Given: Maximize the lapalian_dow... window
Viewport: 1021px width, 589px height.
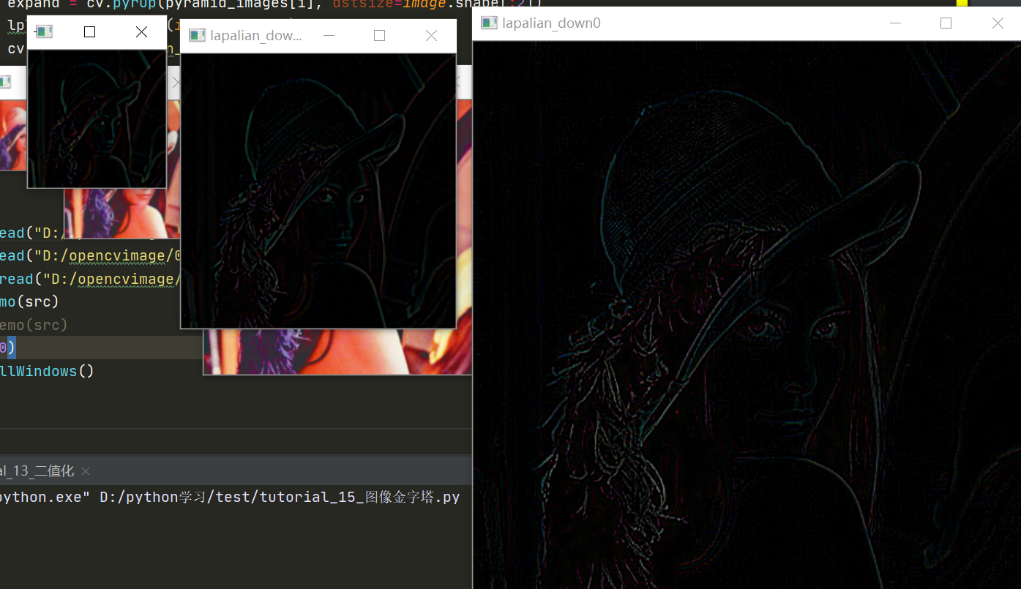Looking at the screenshot, I should pos(379,35).
